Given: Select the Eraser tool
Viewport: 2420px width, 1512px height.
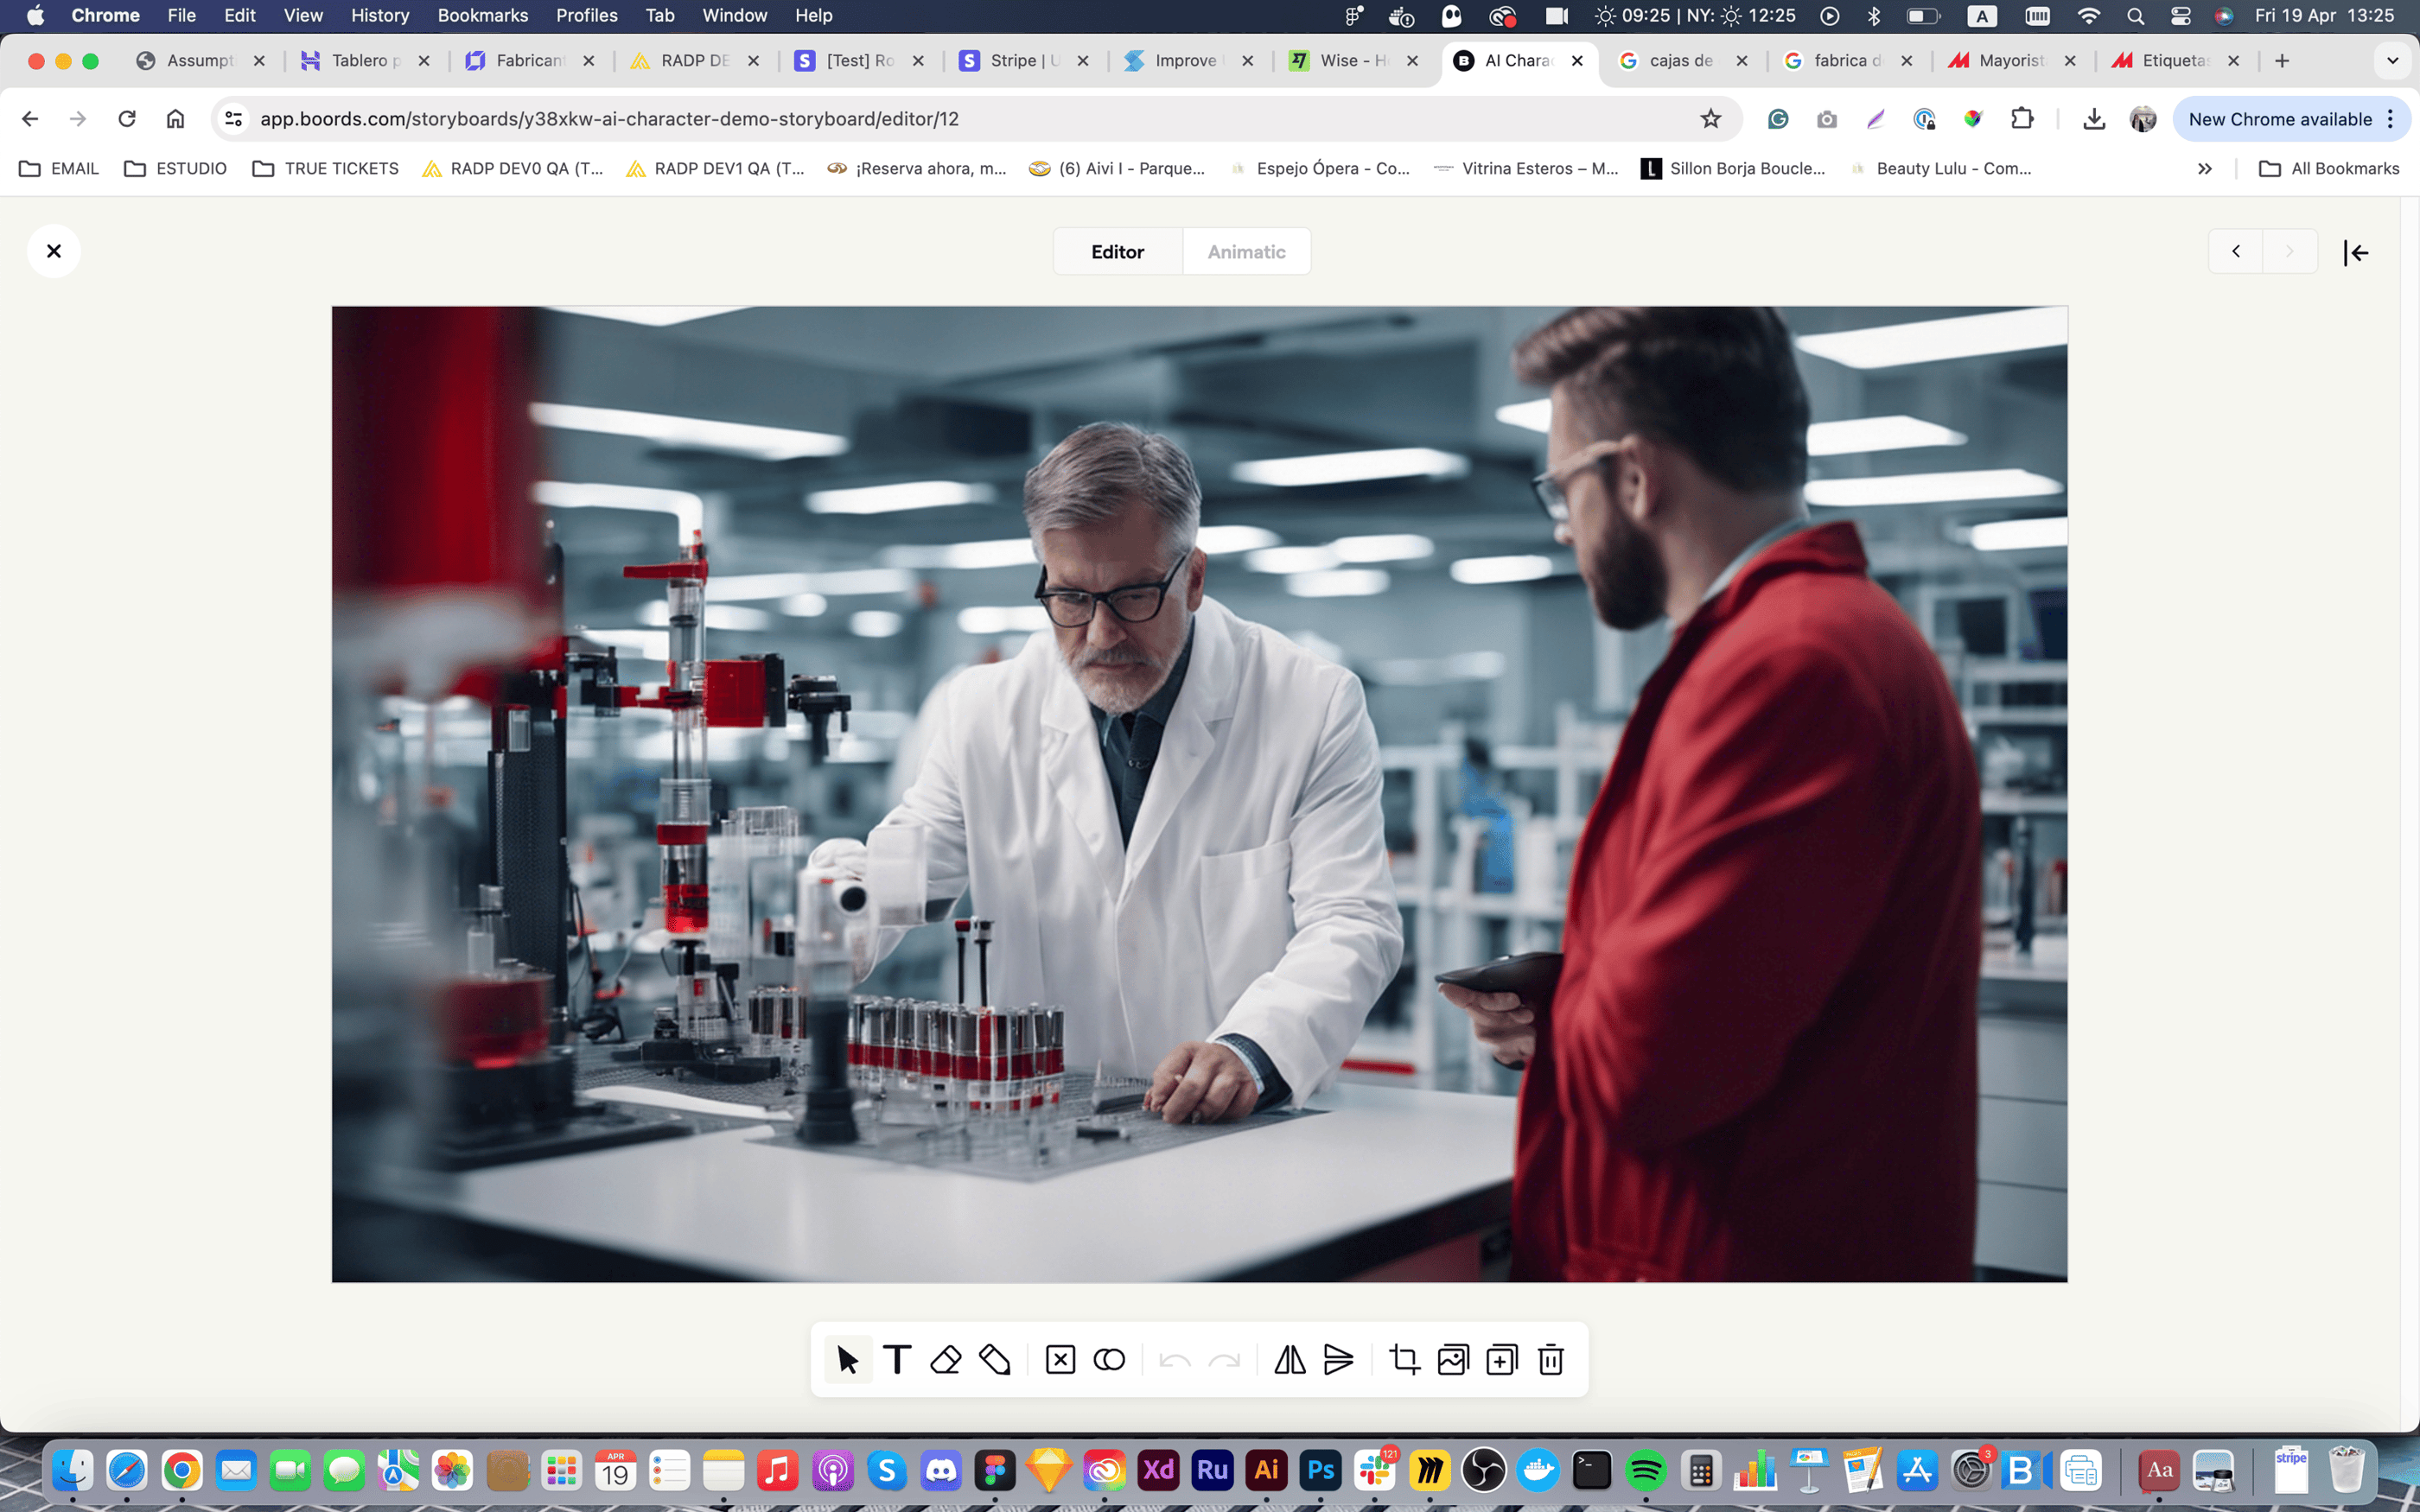Looking at the screenshot, I should click(x=945, y=1360).
